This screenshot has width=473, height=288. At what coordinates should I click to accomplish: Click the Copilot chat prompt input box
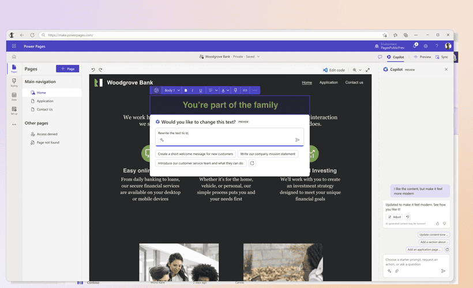pos(416,262)
